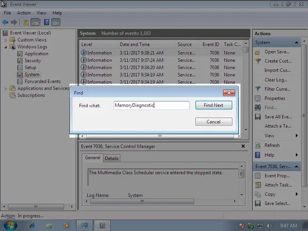Select the Security log in tree

click(33, 61)
